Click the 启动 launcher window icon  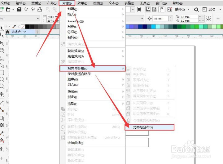(x=204, y=9)
